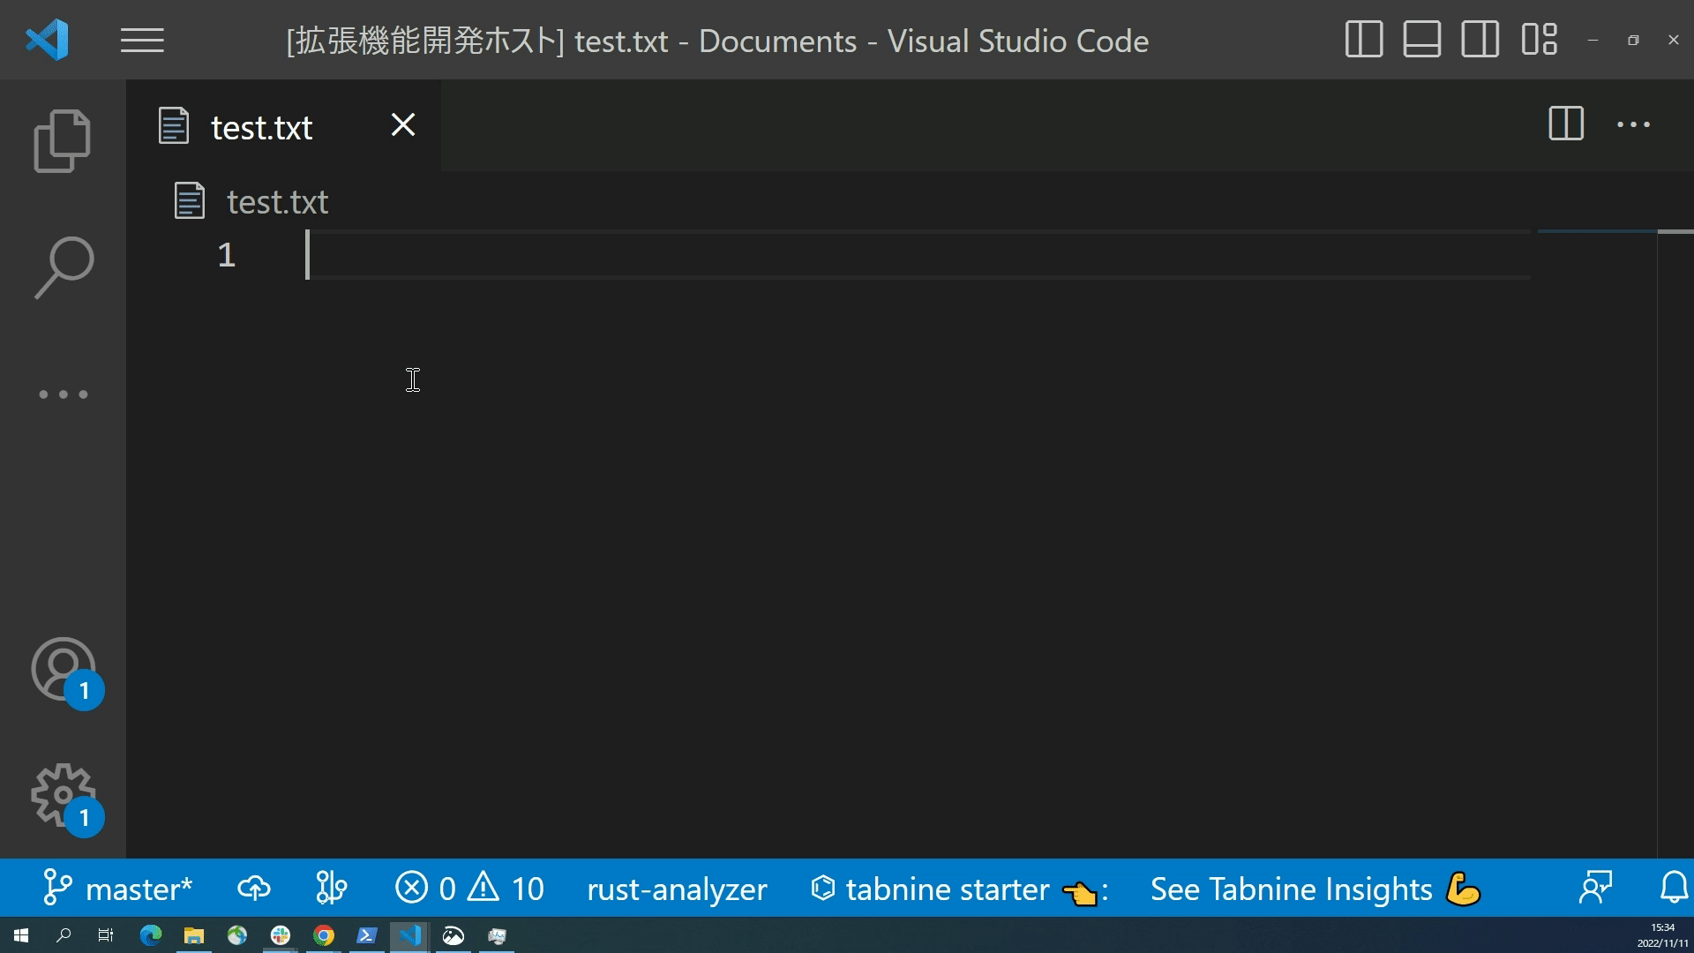Open Task View in the taskbar
The height and width of the screenshot is (953, 1694).
pos(106,935)
